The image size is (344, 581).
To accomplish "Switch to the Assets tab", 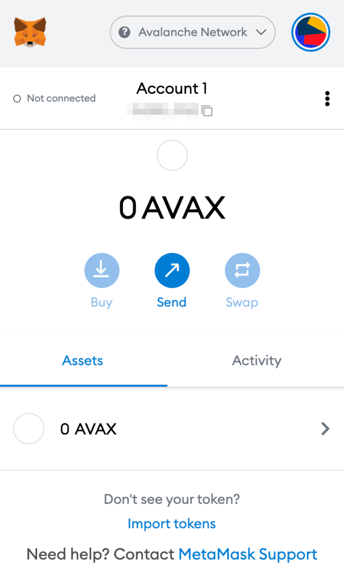I will (83, 360).
